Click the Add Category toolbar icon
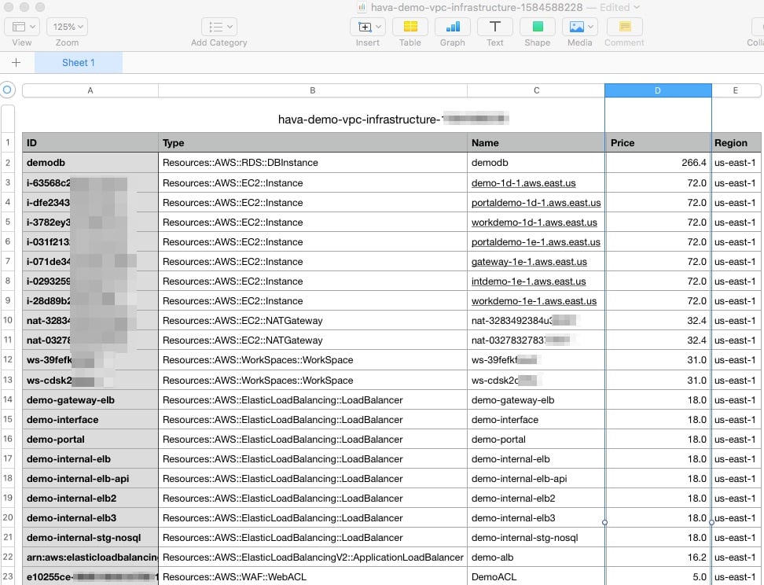 pyautogui.click(x=219, y=27)
